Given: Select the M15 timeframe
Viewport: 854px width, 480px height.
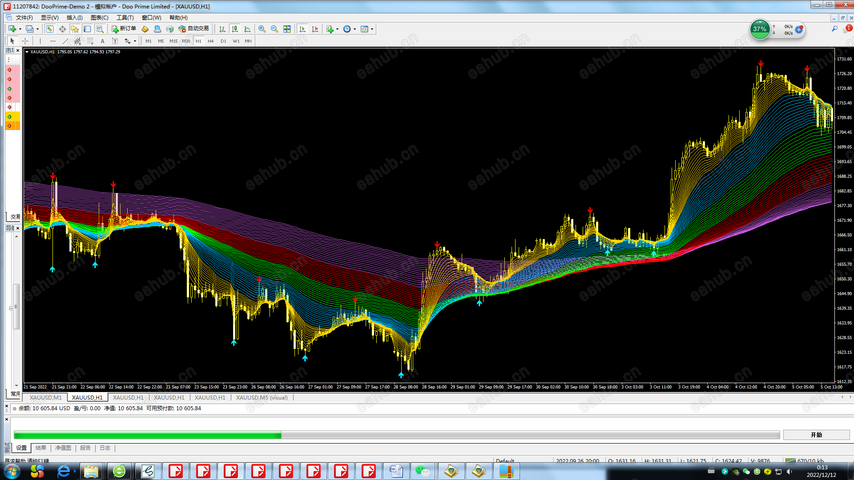Looking at the screenshot, I should [x=173, y=41].
